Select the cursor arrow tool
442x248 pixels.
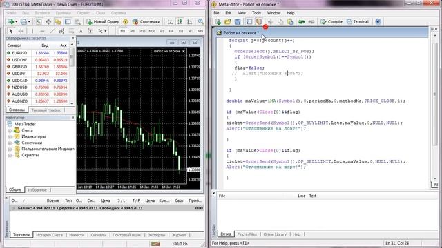click(11, 31)
